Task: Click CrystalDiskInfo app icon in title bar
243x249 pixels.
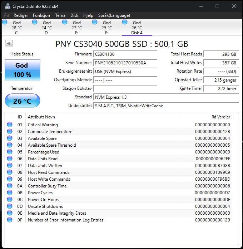Action: (x=7, y=6)
